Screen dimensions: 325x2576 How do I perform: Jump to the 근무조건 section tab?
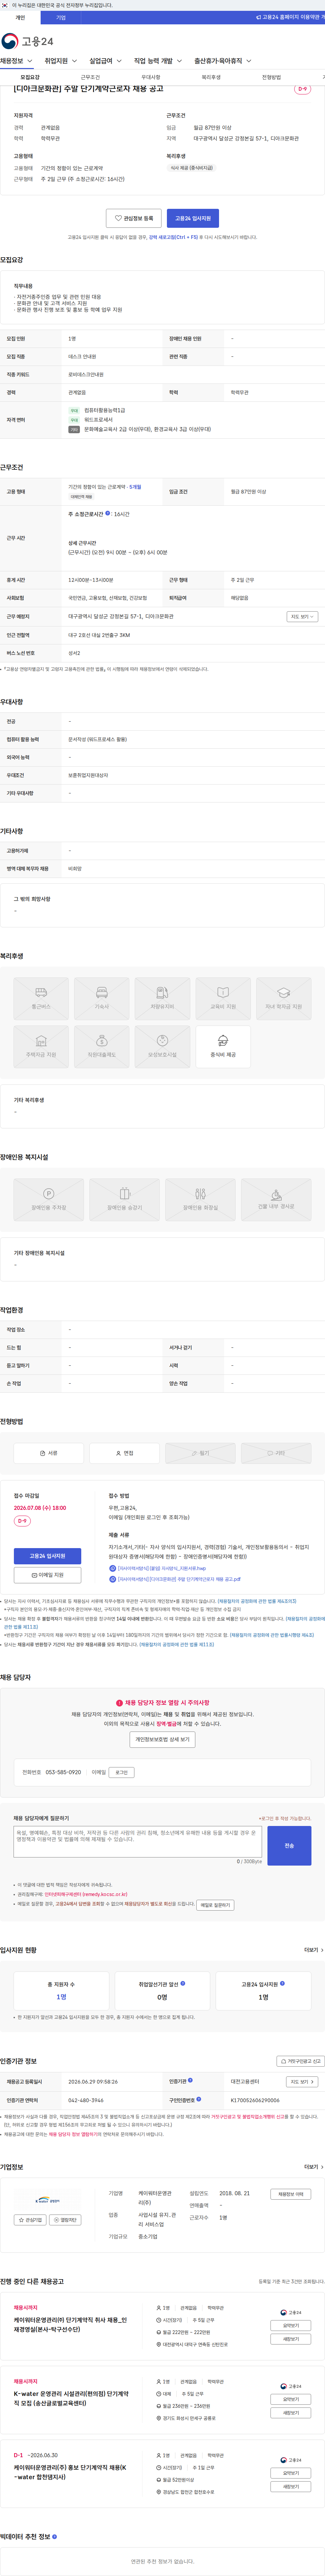coord(90,77)
